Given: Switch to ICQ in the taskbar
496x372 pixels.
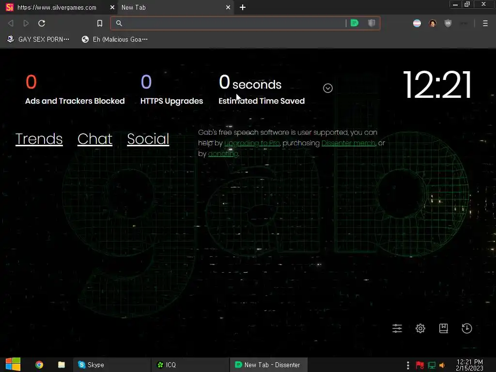Looking at the screenshot, I should click(x=190, y=365).
